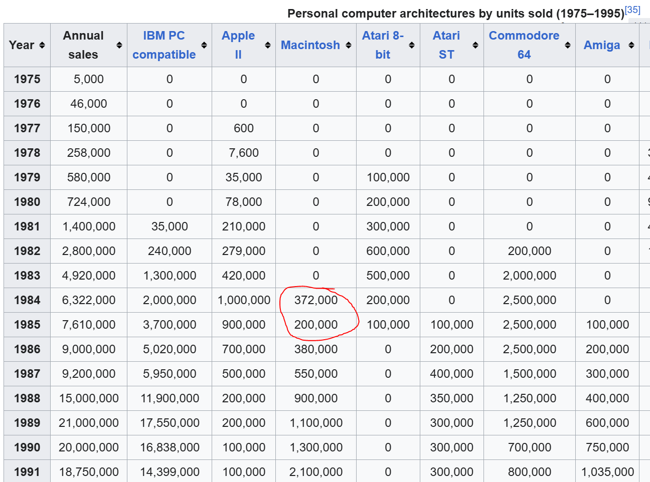The width and height of the screenshot is (650, 482).
Task: Select the 1985 row header
Action: click(x=27, y=325)
